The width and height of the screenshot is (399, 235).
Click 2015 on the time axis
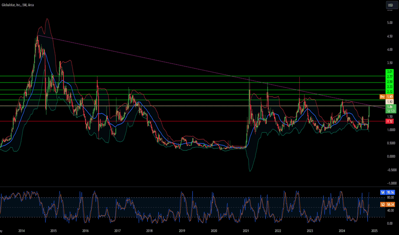click(54, 231)
